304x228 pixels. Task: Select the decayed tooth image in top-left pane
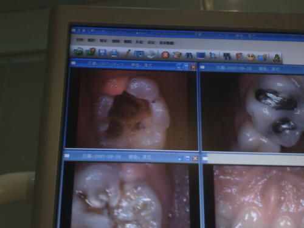[x=132, y=109]
